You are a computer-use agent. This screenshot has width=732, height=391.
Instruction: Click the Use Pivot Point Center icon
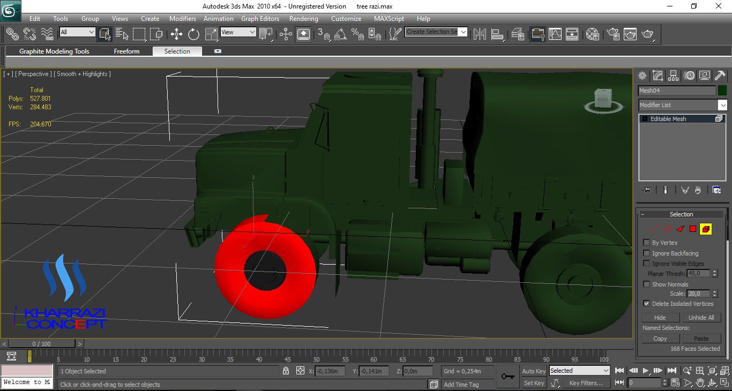click(266, 34)
